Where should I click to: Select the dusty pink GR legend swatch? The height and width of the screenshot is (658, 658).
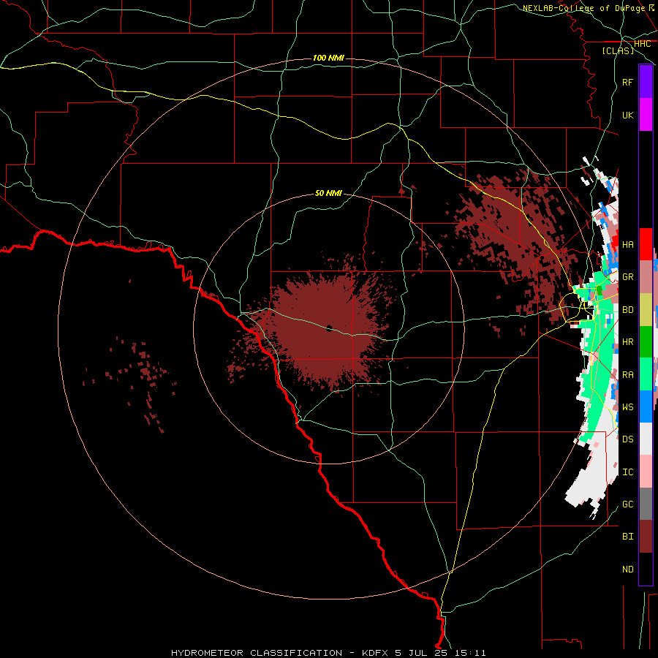tap(646, 277)
